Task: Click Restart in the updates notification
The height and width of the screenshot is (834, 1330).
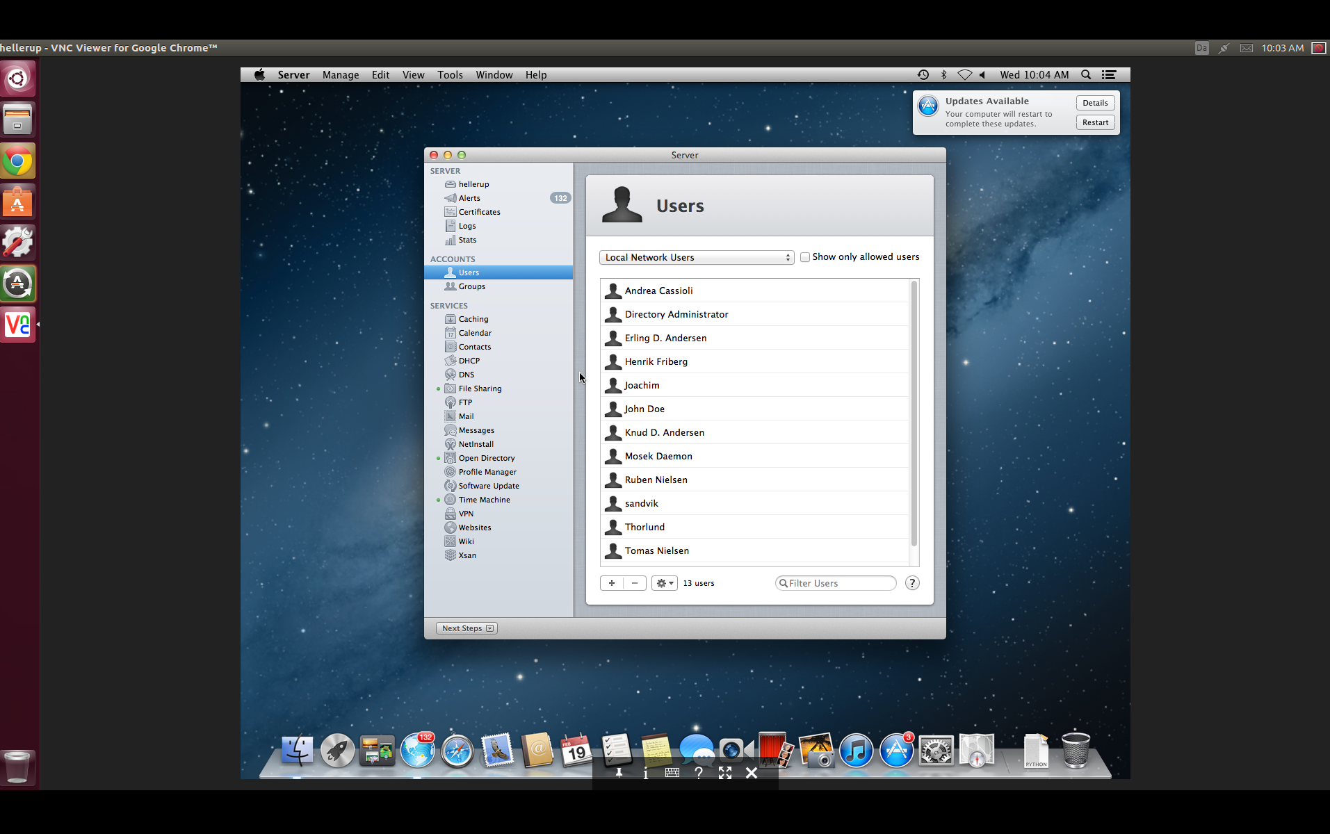Action: click(1095, 122)
